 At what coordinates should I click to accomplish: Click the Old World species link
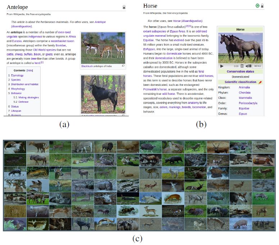[44, 50]
